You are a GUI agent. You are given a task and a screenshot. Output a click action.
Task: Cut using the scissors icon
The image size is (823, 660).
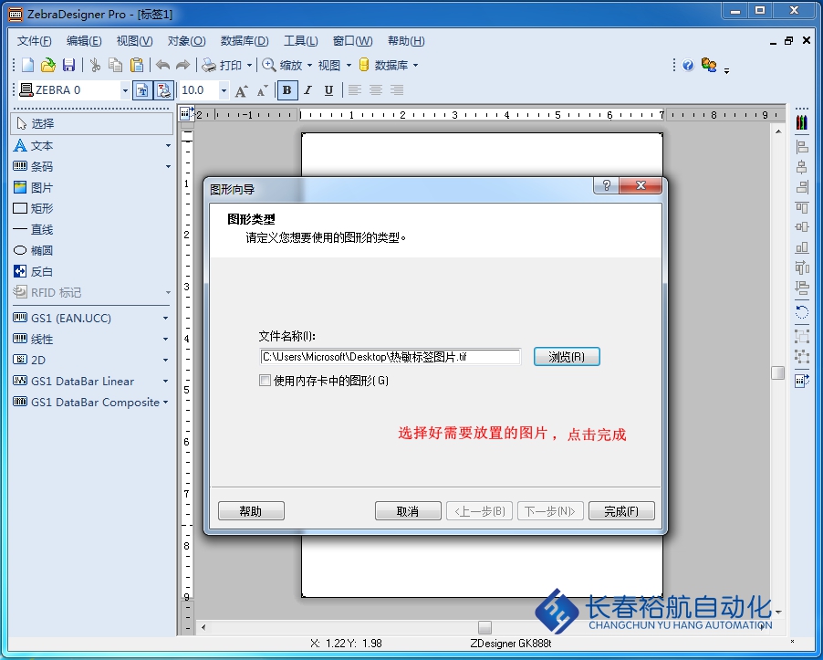95,65
